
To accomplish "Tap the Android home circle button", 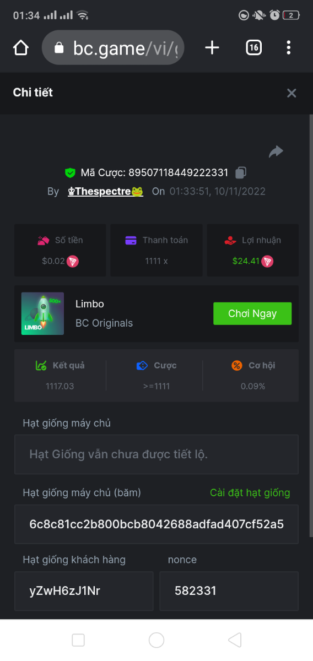I will click(156, 640).
